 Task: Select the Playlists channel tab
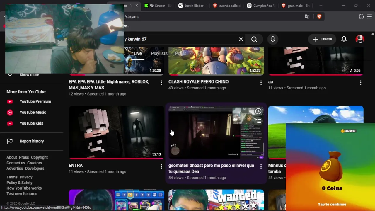[x=159, y=53]
